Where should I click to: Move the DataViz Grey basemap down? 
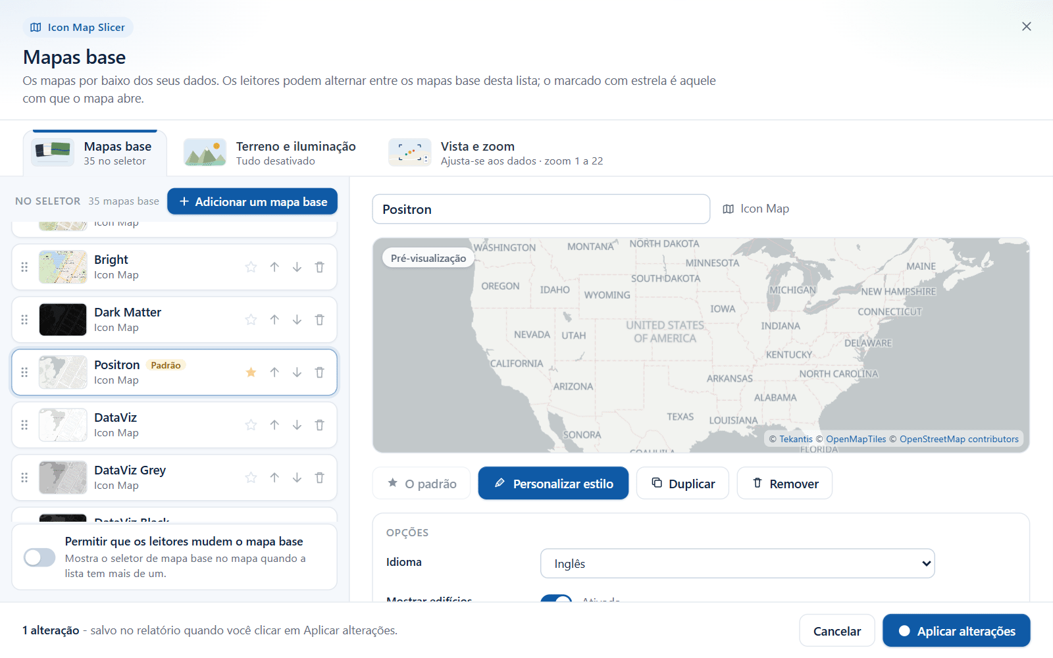(x=297, y=478)
